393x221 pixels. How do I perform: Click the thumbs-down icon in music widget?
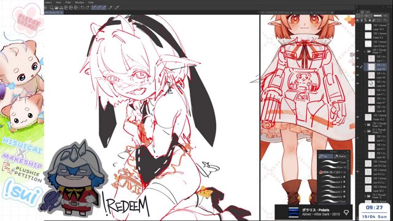(x=346, y=212)
